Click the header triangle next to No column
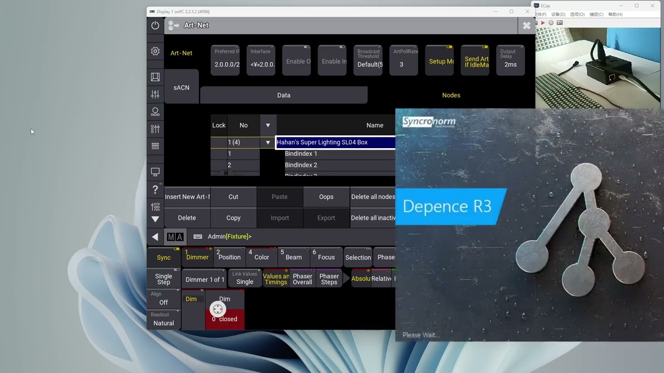Screen dimensions: 664x373 point(268,125)
